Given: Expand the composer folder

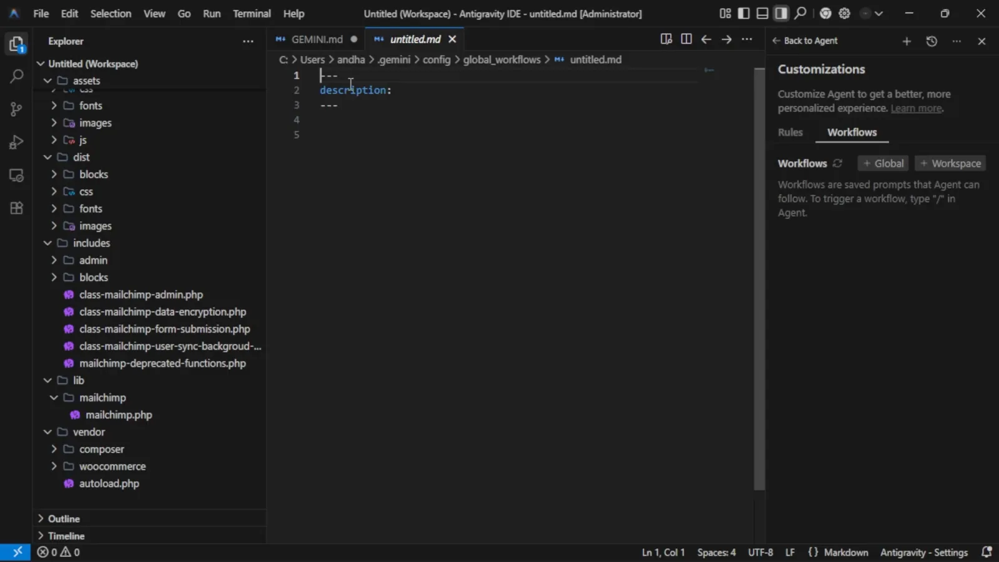Looking at the screenshot, I should pyautogui.click(x=54, y=449).
